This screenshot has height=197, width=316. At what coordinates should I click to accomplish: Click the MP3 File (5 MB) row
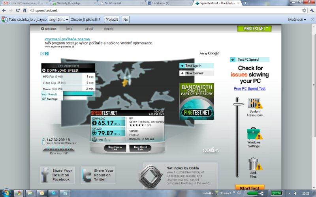pyautogui.click(x=68, y=76)
